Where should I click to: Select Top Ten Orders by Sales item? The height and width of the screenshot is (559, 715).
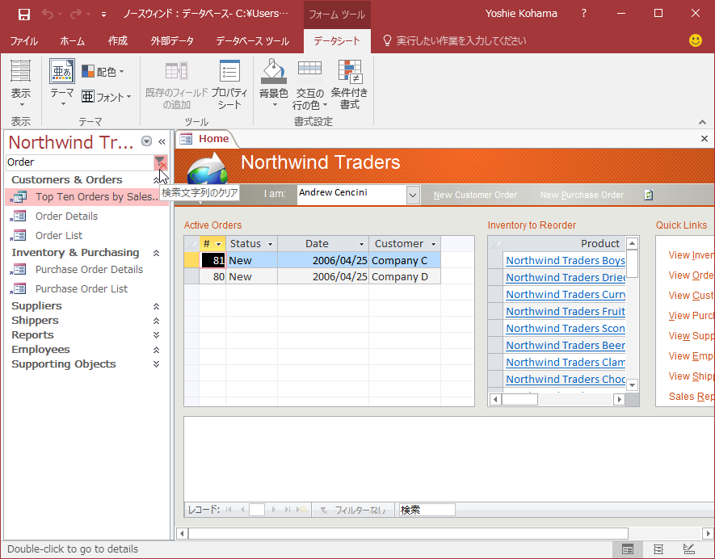(86, 197)
